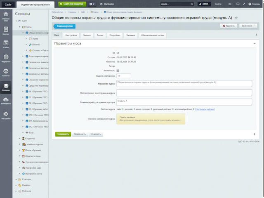This screenshot has height=198, width=264.
Task: Collapse the Курсы tree node arrow
Action: click(19, 27)
